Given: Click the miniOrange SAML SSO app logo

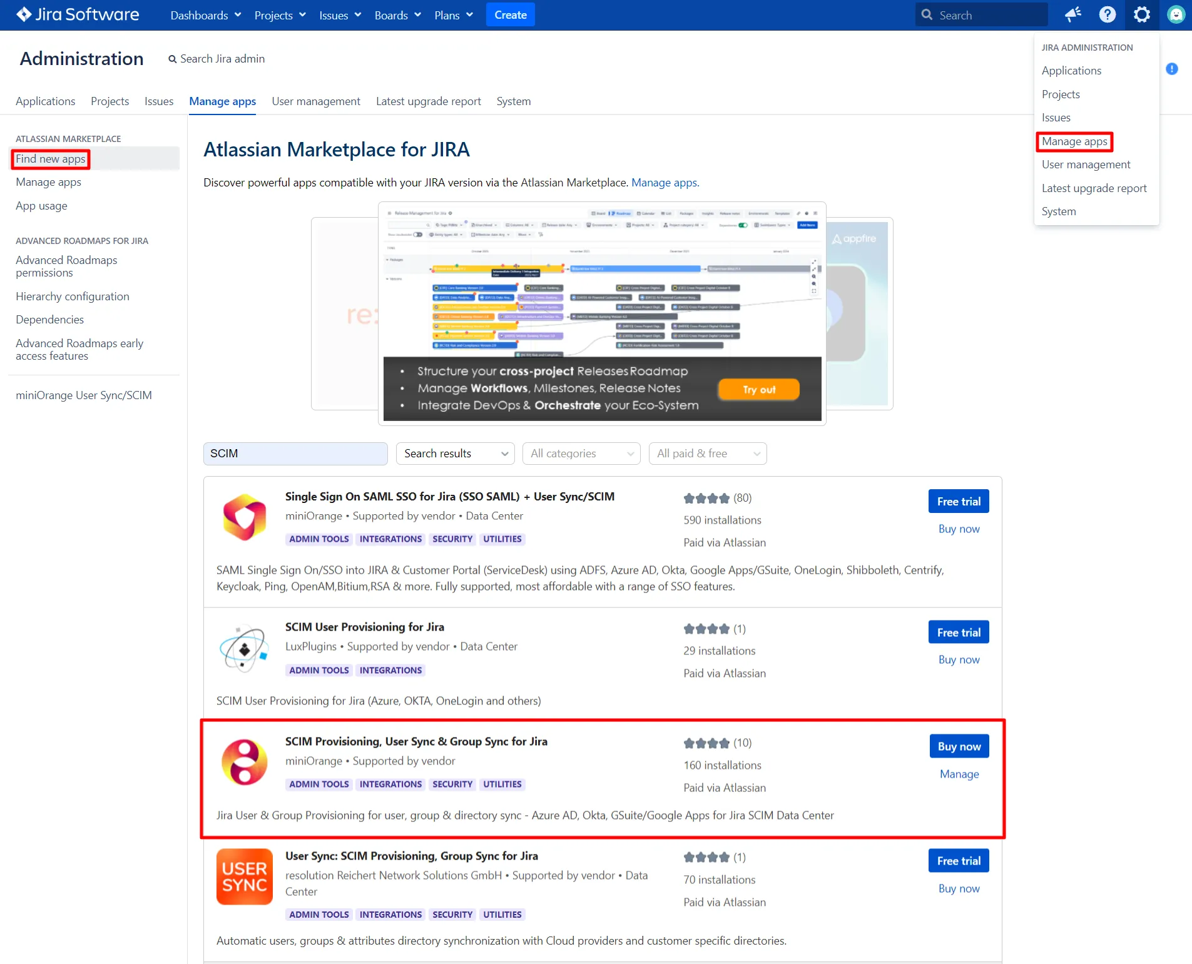Looking at the screenshot, I should click(x=245, y=517).
